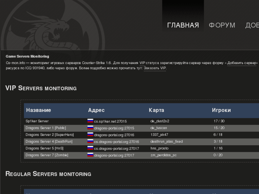Select Dragons Server 7 [Zombie] name
The width and height of the screenshot is (259, 194).
(47, 155)
